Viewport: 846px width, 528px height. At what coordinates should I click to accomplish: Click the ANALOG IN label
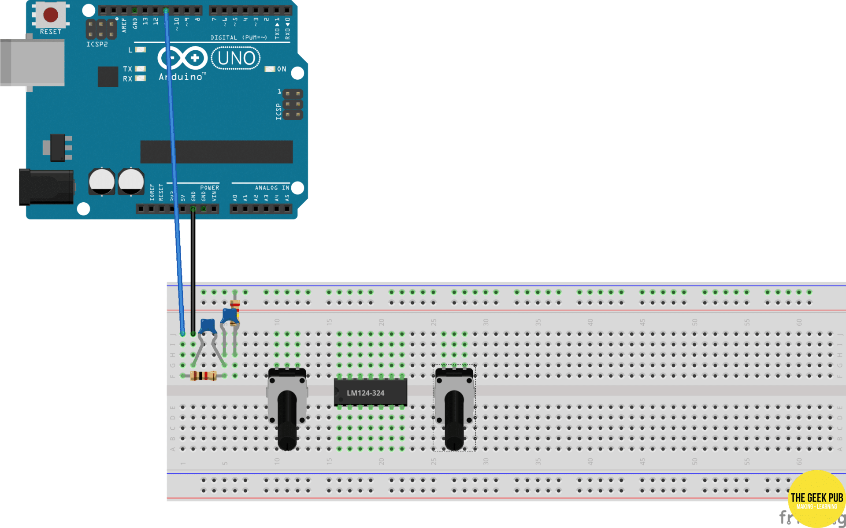(272, 188)
